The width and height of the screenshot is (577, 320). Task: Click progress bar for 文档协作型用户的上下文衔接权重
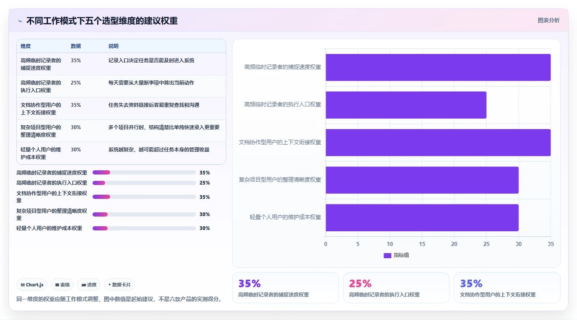[x=144, y=197]
